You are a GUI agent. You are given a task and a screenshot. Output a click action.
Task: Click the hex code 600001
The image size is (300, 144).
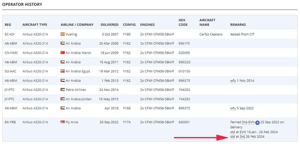tap(184, 122)
